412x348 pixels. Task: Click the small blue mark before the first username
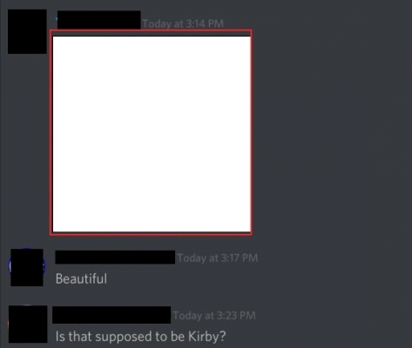click(x=56, y=19)
